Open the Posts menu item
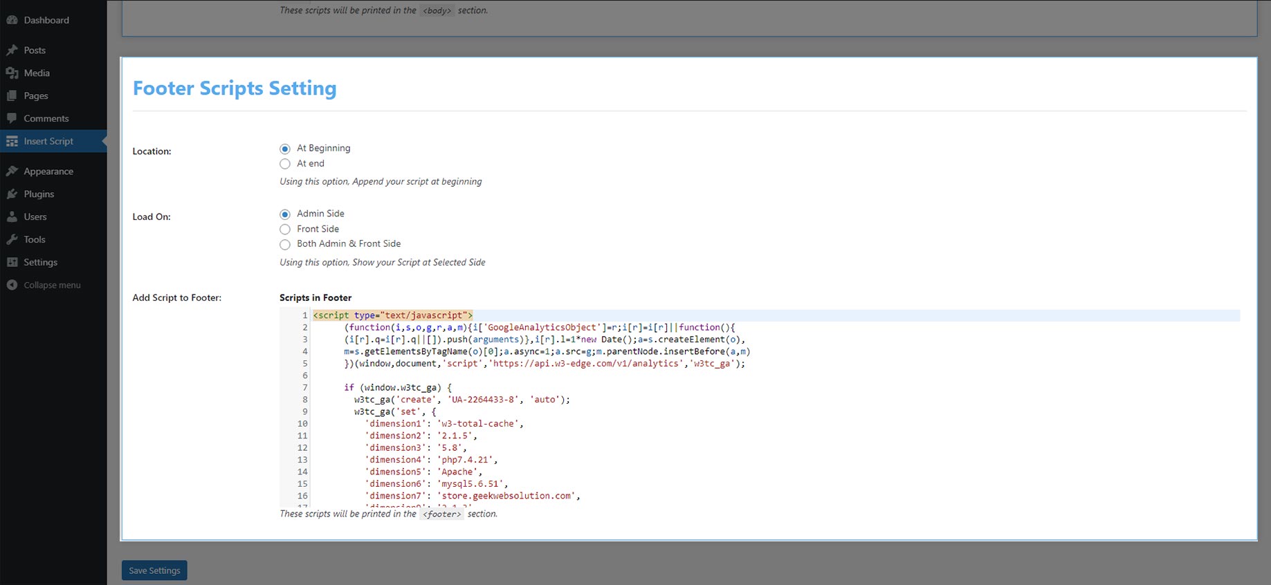The image size is (1271, 585). coord(53,50)
